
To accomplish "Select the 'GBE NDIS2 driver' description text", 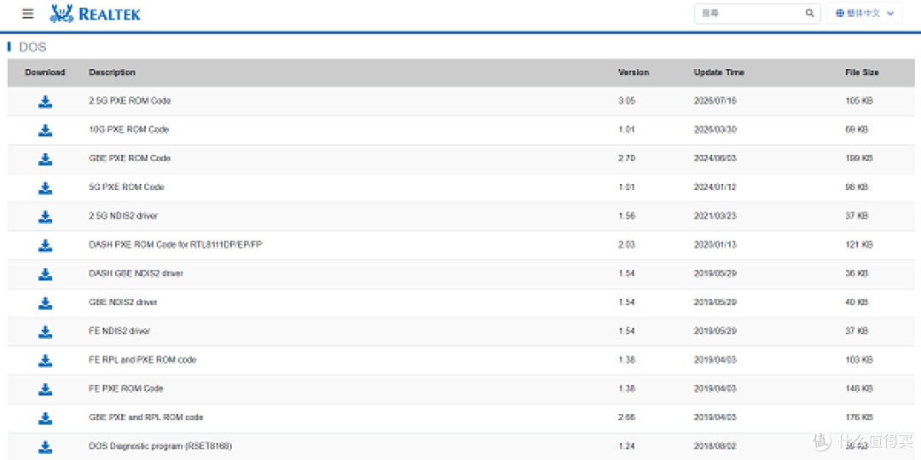I will click(124, 302).
